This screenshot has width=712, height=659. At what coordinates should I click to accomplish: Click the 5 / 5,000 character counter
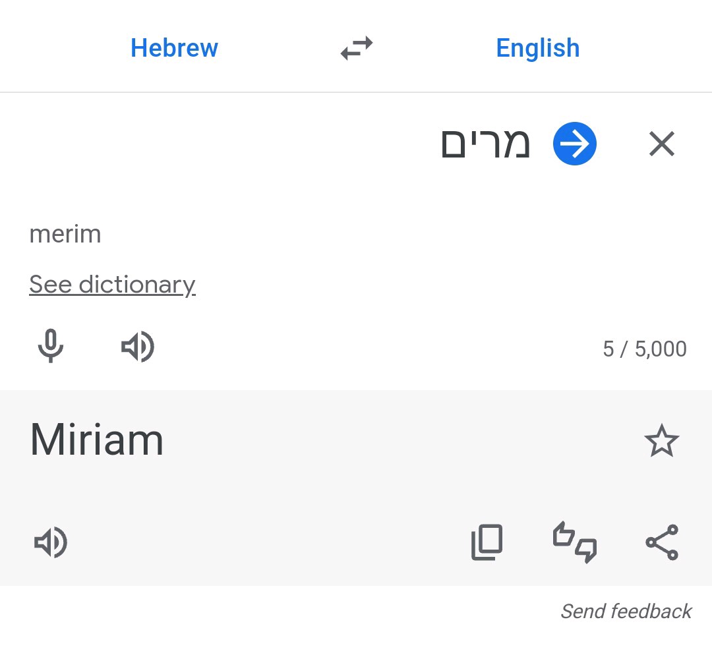[x=644, y=349]
